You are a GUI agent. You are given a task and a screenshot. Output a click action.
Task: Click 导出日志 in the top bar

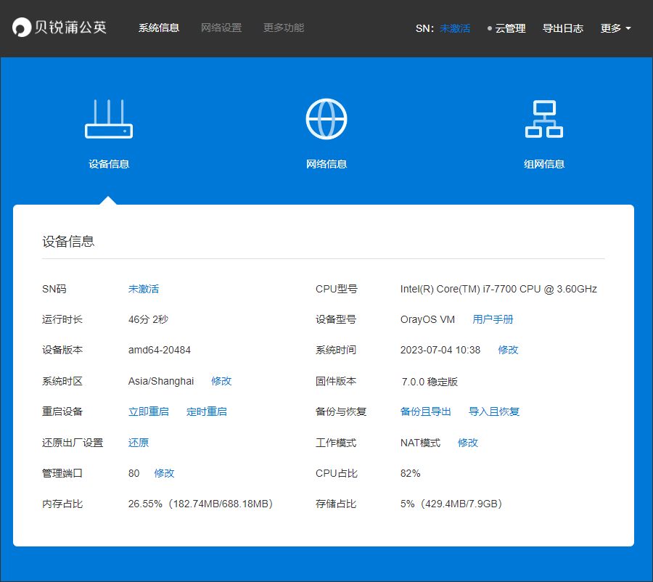564,28
